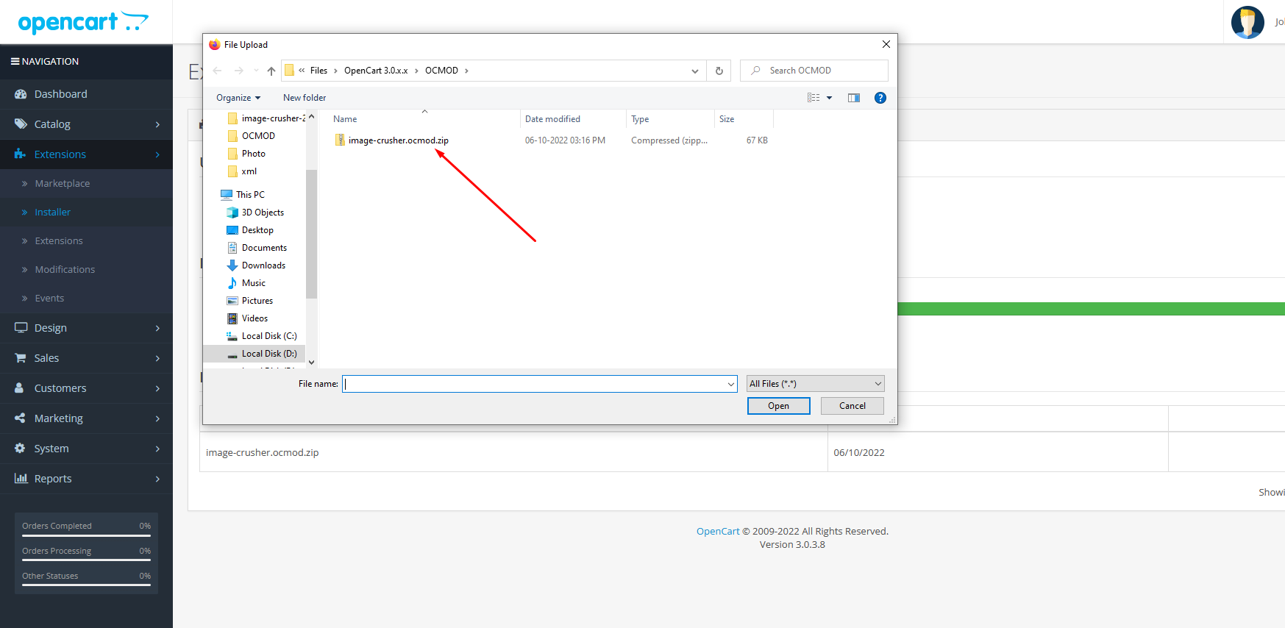Create a New folder

(x=305, y=98)
